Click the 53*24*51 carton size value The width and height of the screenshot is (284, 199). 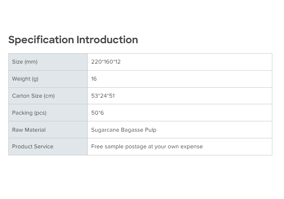[103, 96]
